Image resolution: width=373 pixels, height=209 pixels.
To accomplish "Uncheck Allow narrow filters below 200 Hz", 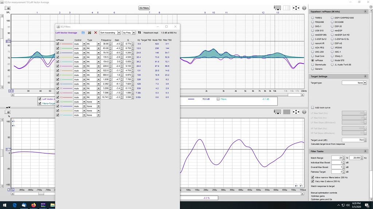I will [x=313, y=177].
